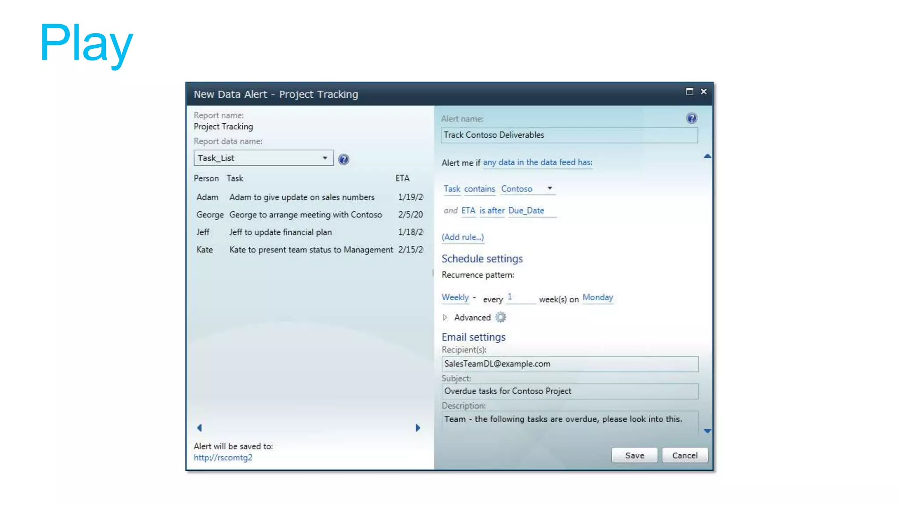Click help icon next to Task_List dropdown
This screenshot has width=899, height=505.
[343, 160]
